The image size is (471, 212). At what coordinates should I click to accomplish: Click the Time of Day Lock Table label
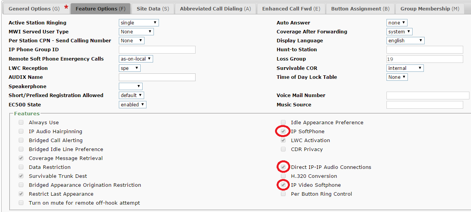307,77
